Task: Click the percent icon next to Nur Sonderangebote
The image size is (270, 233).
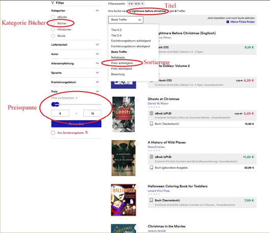Action: pyautogui.click(x=87, y=133)
